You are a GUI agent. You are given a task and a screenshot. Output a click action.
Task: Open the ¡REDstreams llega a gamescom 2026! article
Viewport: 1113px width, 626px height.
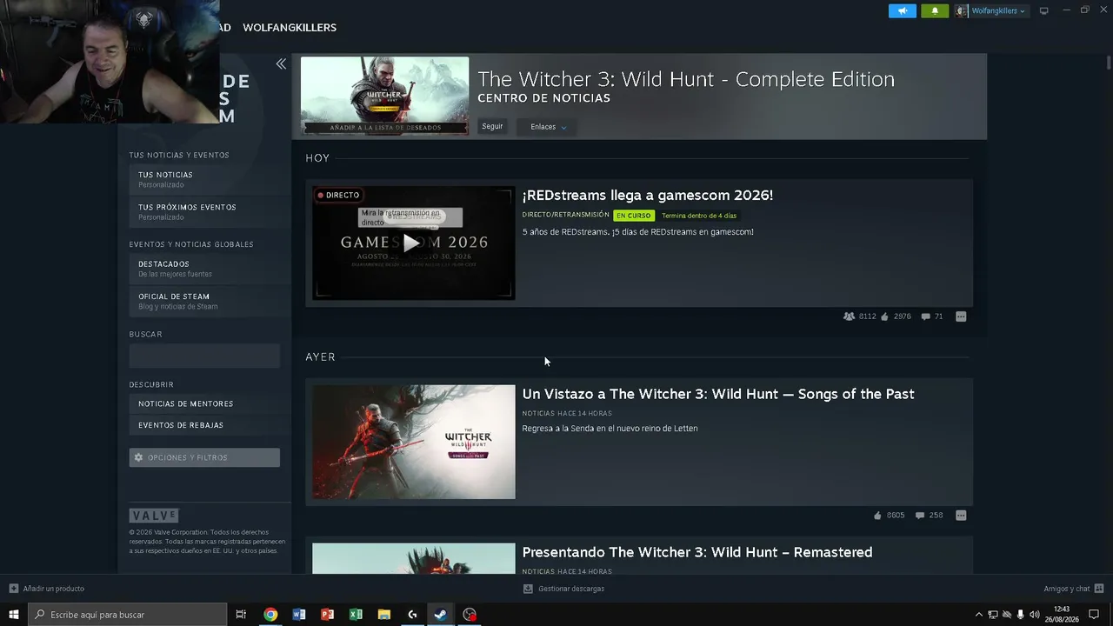pos(647,195)
